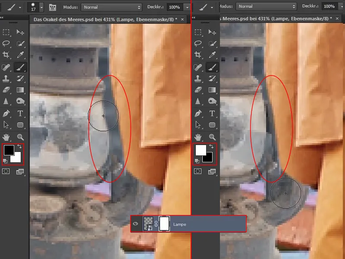The height and width of the screenshot is (259, 345).
Task: Select the Path Selection tool in left window
Action: point(6,125)
